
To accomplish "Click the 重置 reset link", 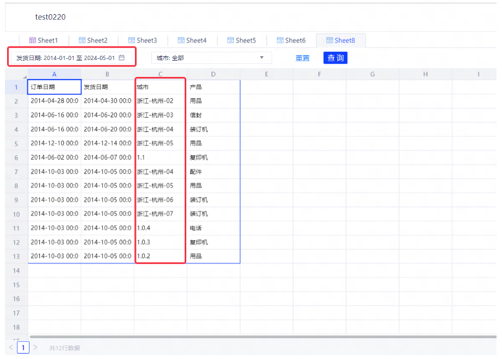I will (303, 58).
